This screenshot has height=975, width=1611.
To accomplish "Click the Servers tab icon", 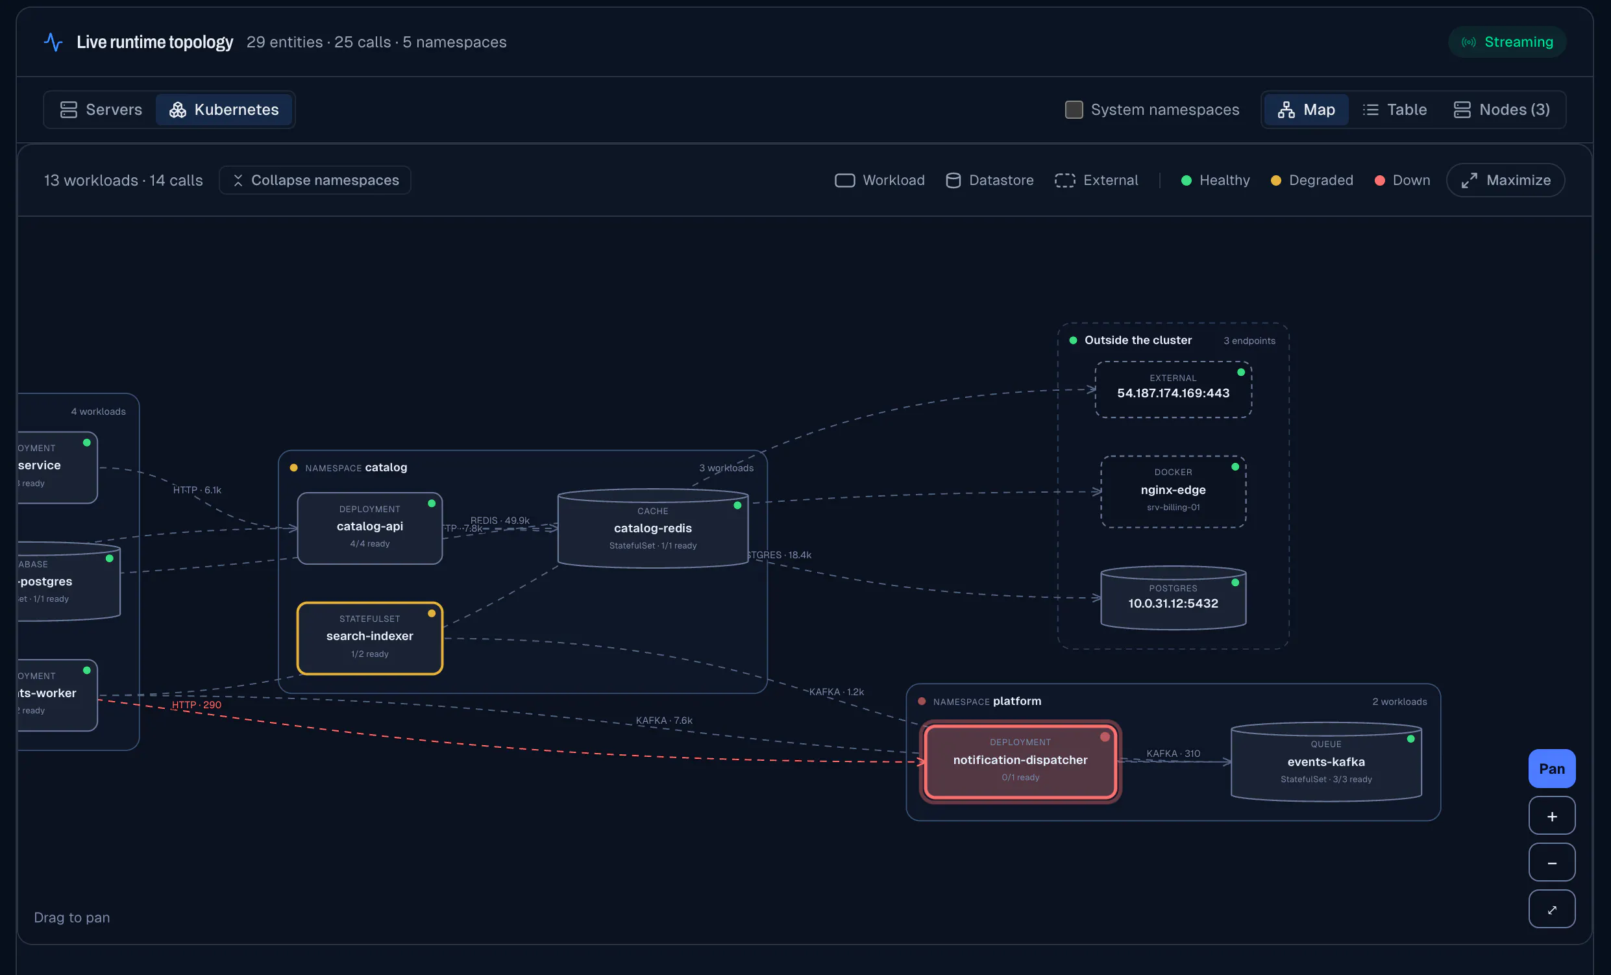I will click(x=69, y=109).
